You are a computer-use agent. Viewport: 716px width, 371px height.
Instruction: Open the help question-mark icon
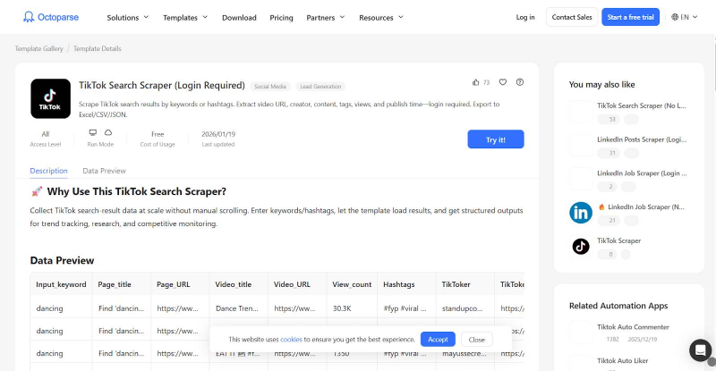click(x=520, y=82)
